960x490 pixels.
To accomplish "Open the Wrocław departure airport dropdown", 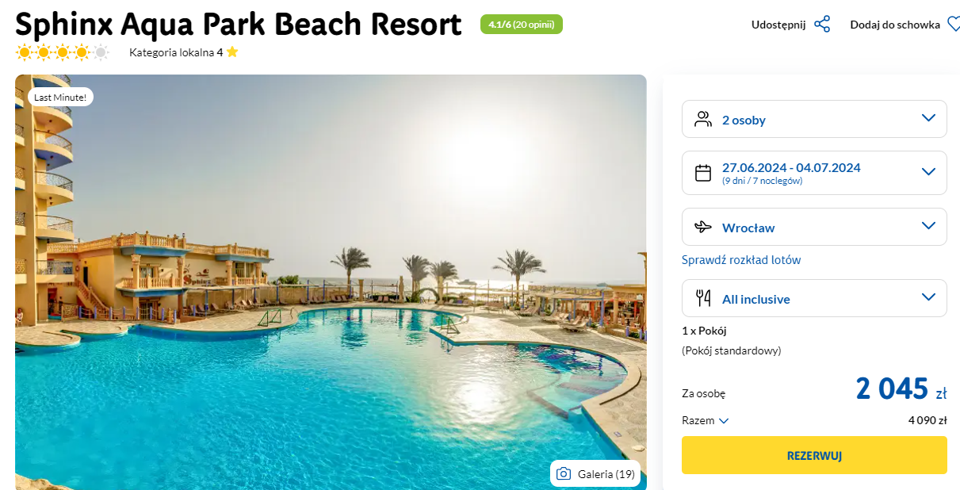I will tap(814, 227).
